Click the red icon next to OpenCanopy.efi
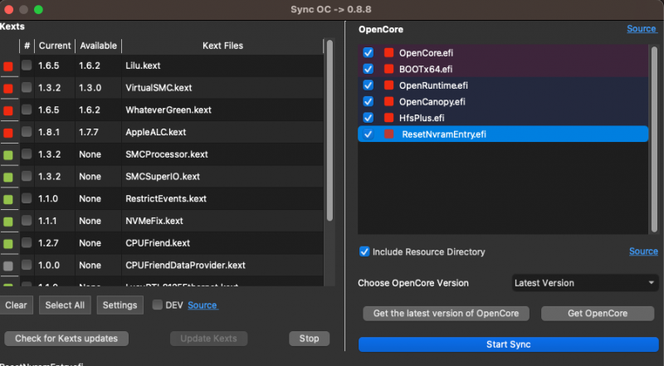The height and width of the screenshot is (366, 664). click(x=388, y=101)
